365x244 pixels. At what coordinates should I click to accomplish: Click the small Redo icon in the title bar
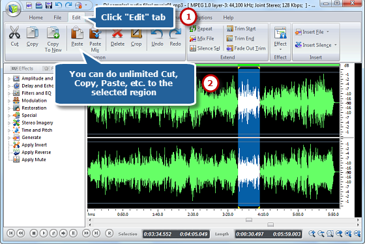[68, 5]
